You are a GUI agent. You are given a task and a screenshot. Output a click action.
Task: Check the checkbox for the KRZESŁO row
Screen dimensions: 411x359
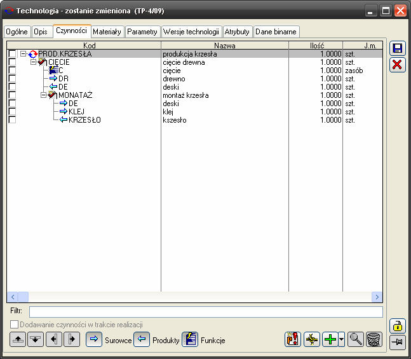(12, 119)
